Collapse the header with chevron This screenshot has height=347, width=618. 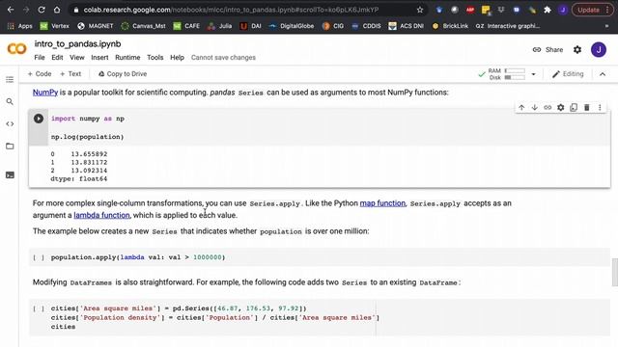pyautogui.click(x=603, y=74)
